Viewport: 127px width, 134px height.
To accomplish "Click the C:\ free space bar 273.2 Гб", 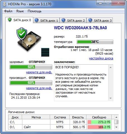I will pos(99,122).
